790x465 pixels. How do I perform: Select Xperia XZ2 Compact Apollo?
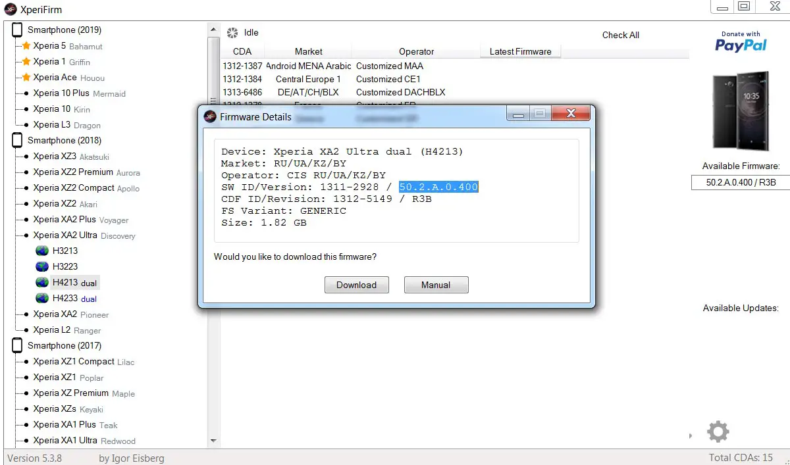(86, 188)
